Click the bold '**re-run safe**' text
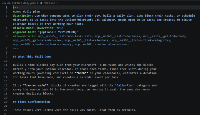This screenshot has height=115, width=200. tap(36, 85)
